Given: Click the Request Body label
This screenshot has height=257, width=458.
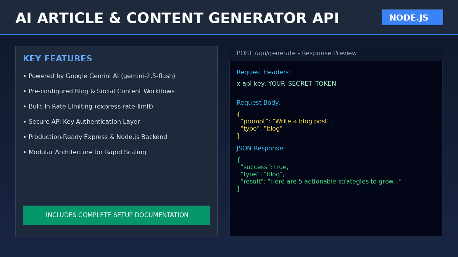Looking at the screenshot, I should pyautogui.click(x=258, y=103).
